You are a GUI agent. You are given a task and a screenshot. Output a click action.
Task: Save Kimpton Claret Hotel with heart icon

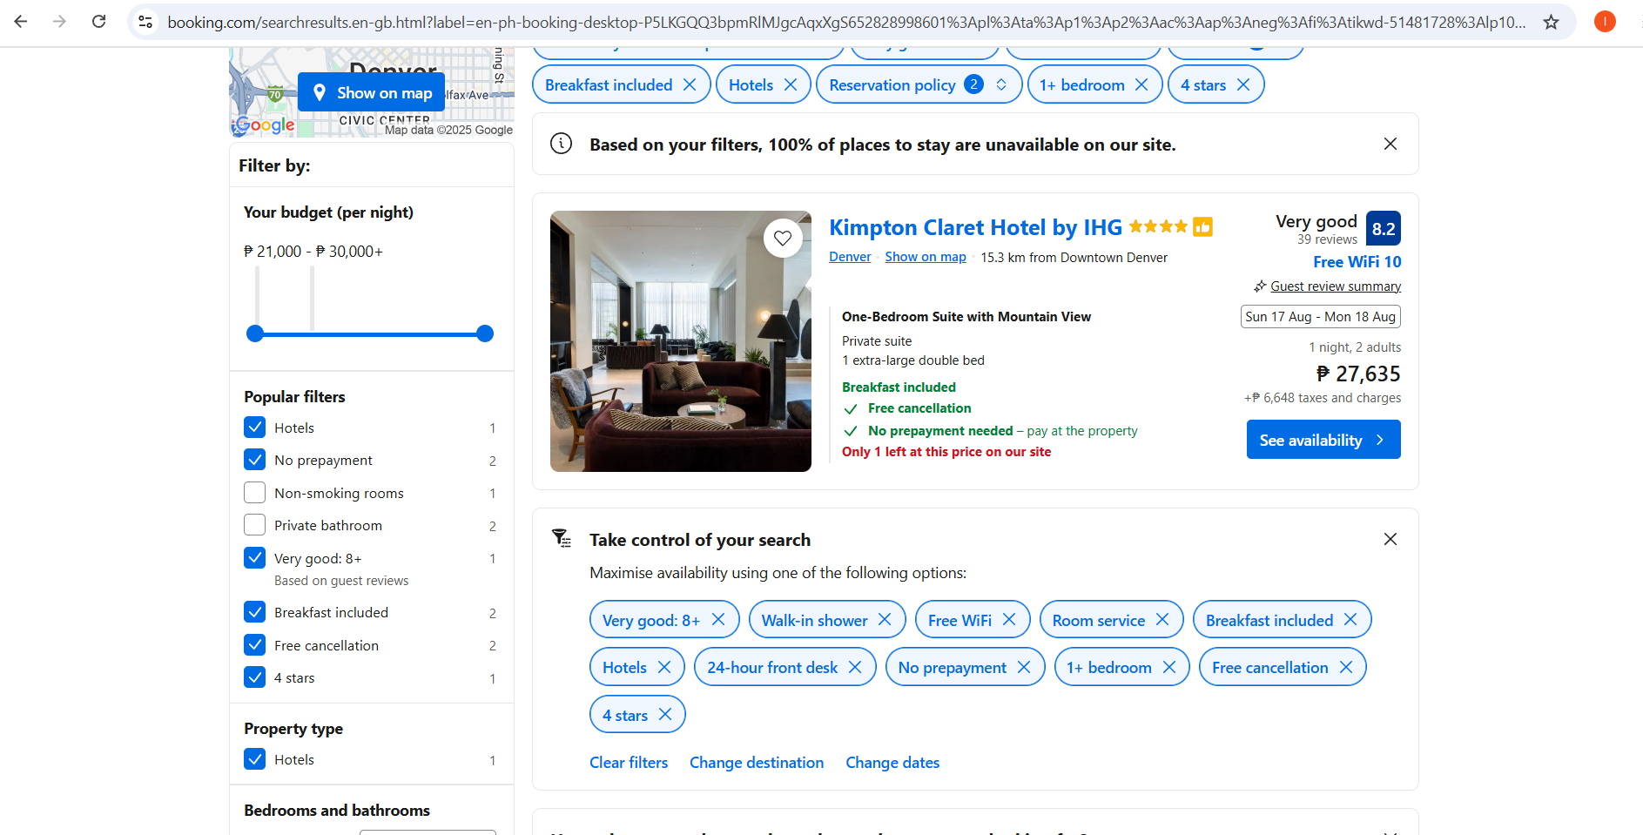click(x=782, y=238)
